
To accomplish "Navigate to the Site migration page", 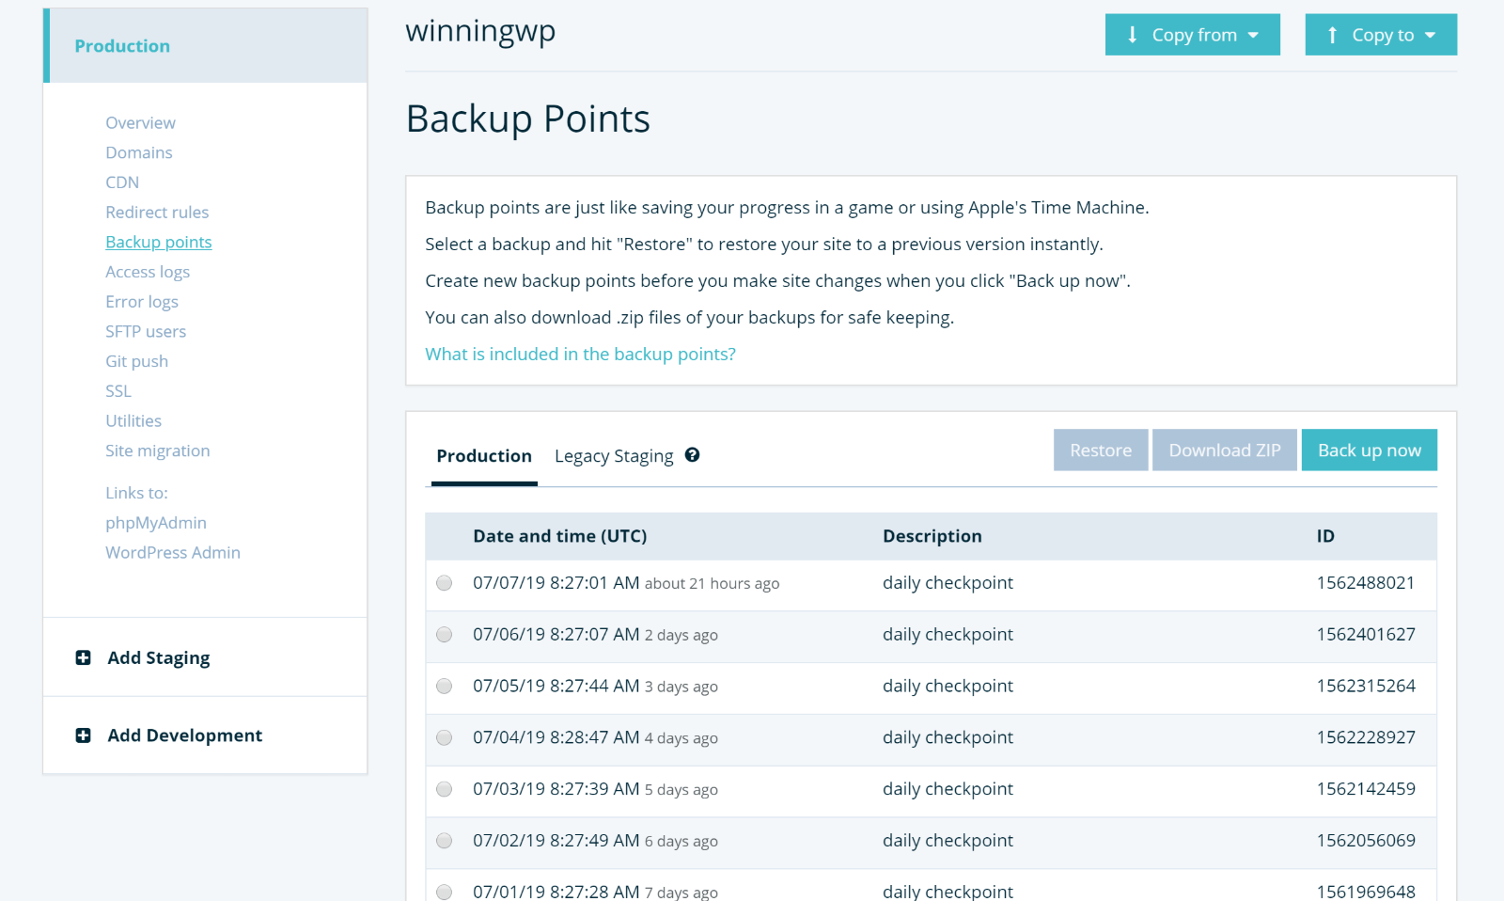I will [x=157, y=450].
